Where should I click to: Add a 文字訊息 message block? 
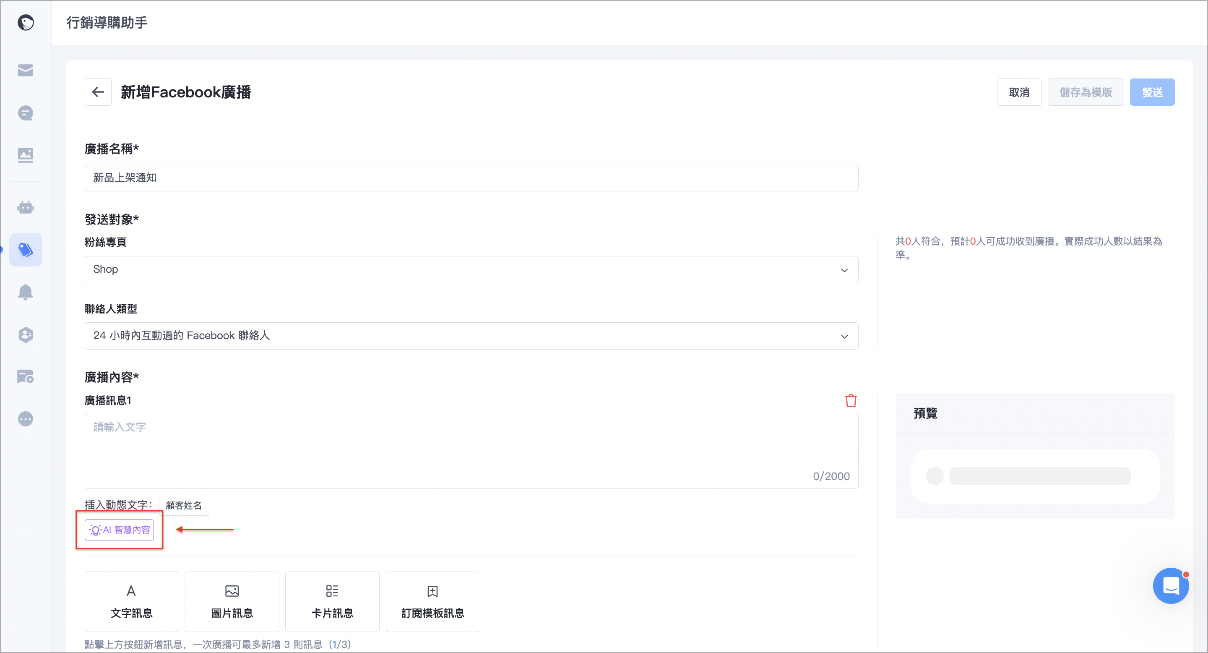132,601
